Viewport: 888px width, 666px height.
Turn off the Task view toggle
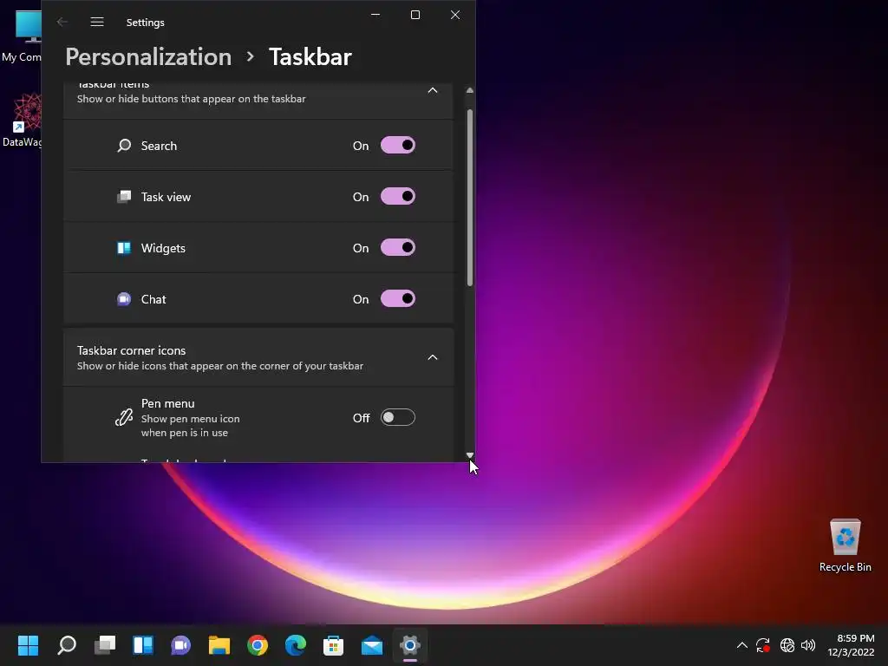coord(397,197)
